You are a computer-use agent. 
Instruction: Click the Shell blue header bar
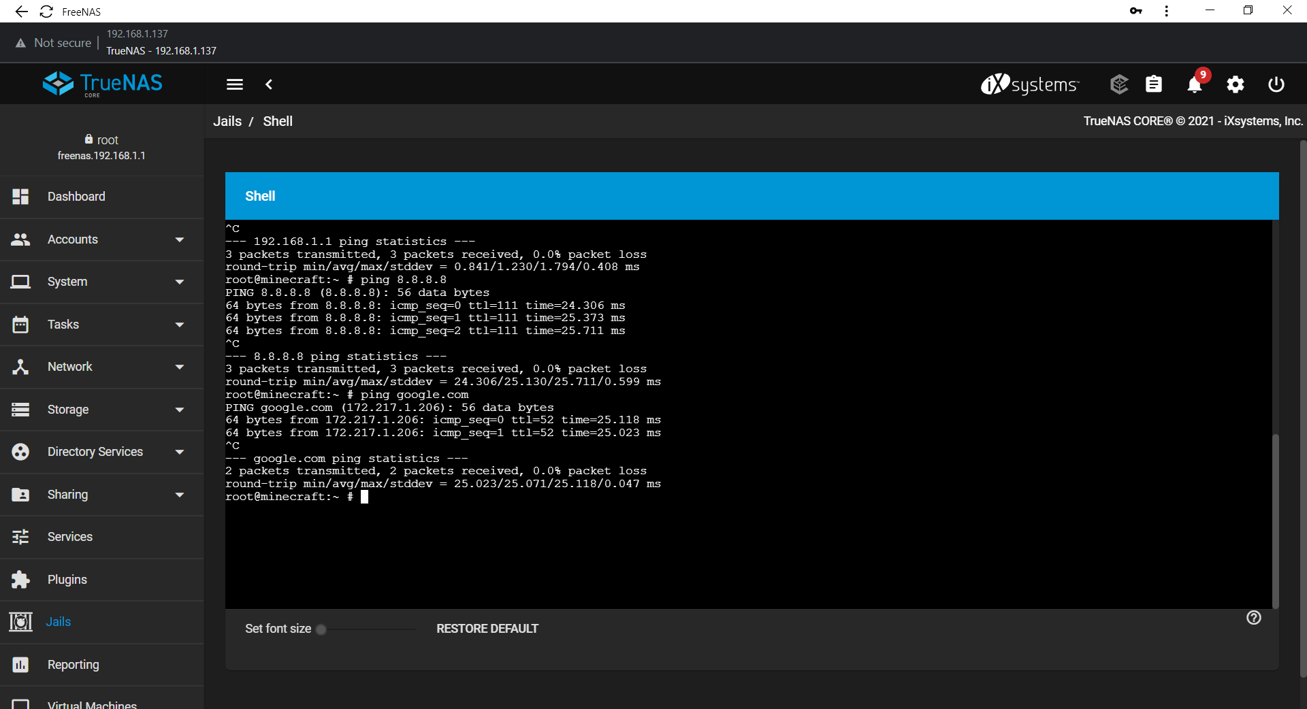tap(752, 196)
